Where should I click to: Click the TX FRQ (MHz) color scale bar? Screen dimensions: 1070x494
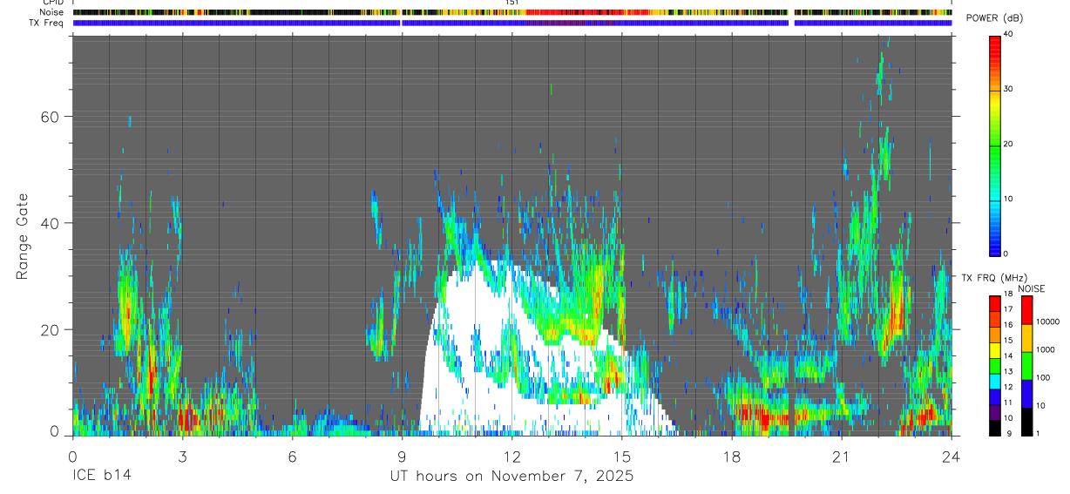point(994,365)
